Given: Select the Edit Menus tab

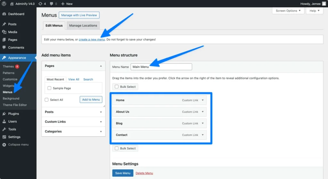Looking at the screenshot, I should tap(54, 26).
